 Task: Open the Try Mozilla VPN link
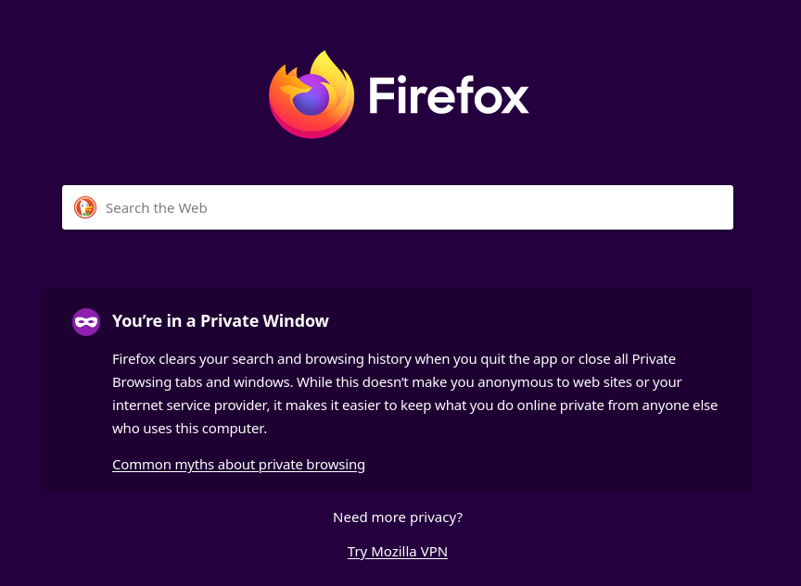[x=398, y=552]
